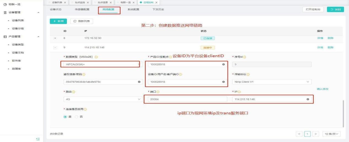Viewport: 349px width, 142px height.
Task: Clear the 产品ID/挂载点 field with its X icon
Action: (223, 64)
